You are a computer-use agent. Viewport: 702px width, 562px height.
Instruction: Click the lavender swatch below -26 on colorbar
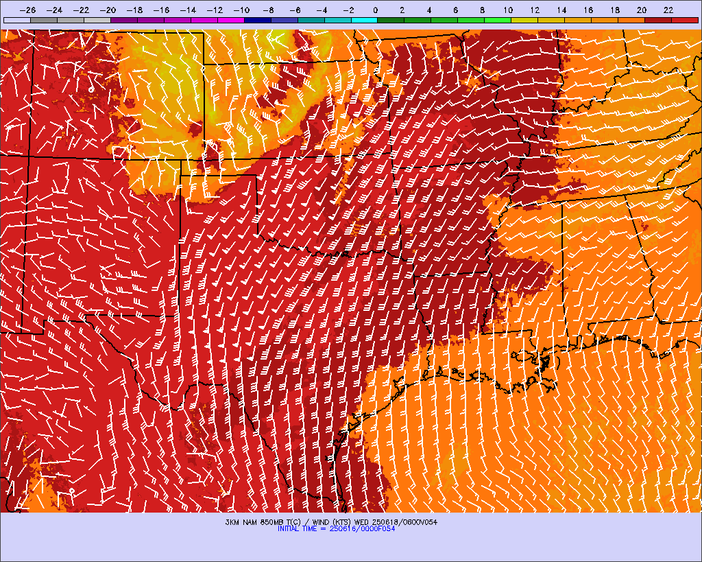pyautogui.click(x=17, y=20)
